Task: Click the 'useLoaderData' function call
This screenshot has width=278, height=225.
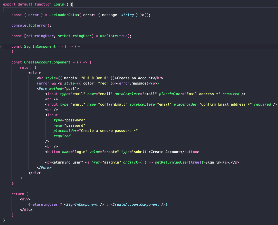Action: tap(63, 15)
